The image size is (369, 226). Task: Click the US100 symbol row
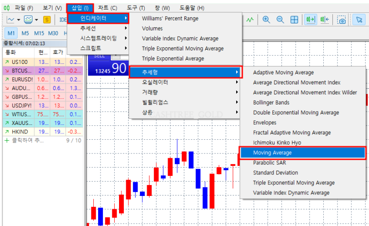coord(43,62)
